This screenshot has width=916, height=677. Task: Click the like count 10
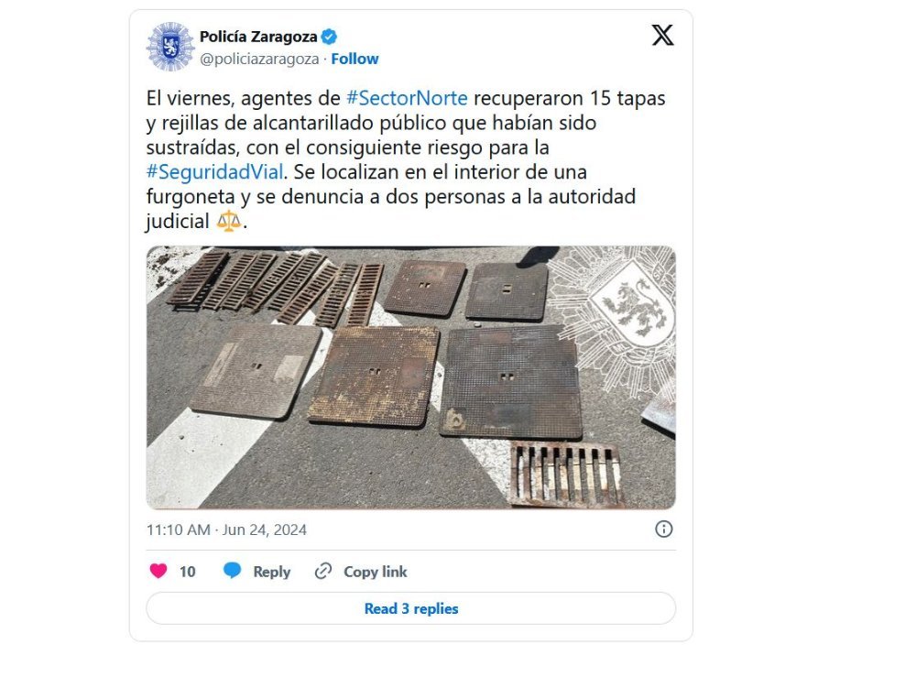[x=188, y=572]
